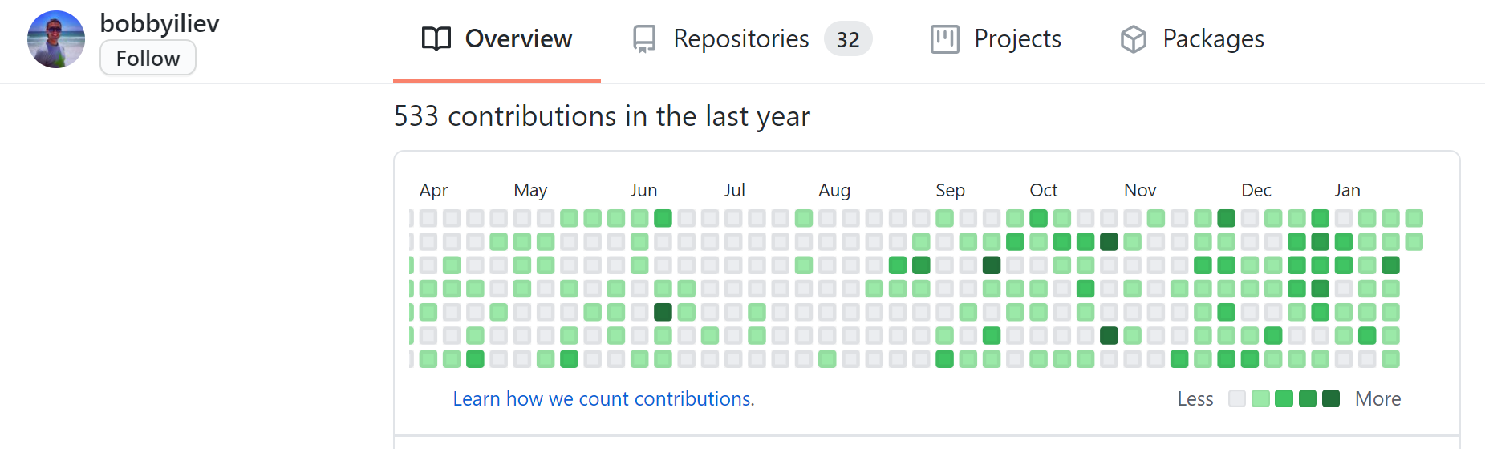Click the bobbyiliev username text
The height and width of the screenshot is (449, 1485).
click(x=160, y=23)
